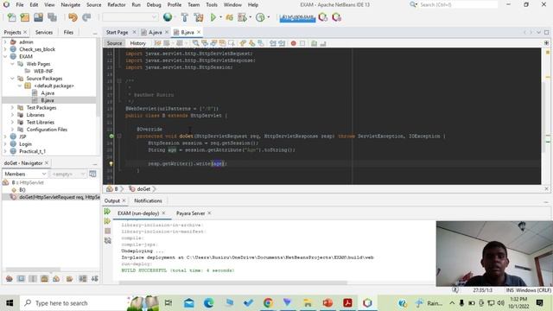This screenshot has height=311, width=553.
Task: Open the Refactor menu
Action: pos(117,5)
